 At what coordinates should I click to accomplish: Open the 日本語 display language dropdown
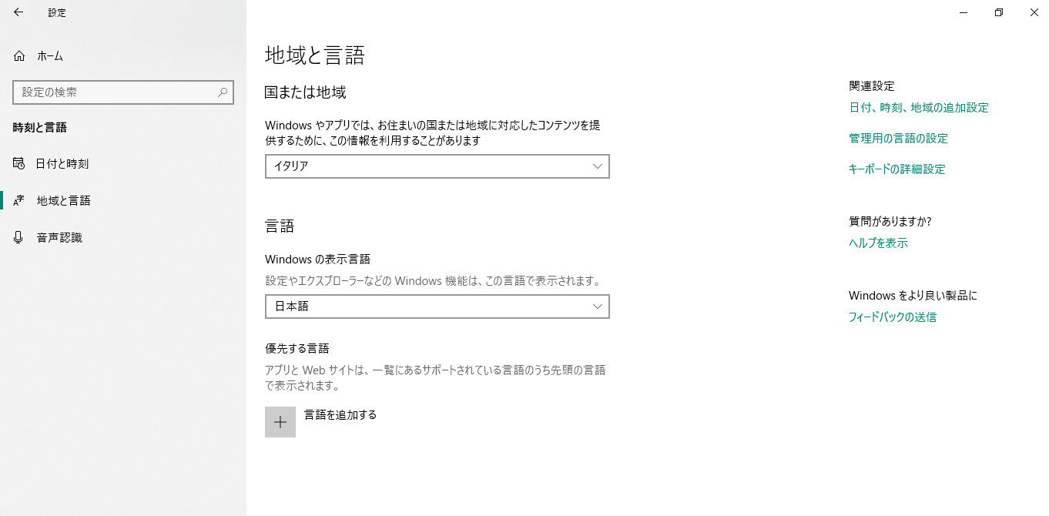pos(437,307)
